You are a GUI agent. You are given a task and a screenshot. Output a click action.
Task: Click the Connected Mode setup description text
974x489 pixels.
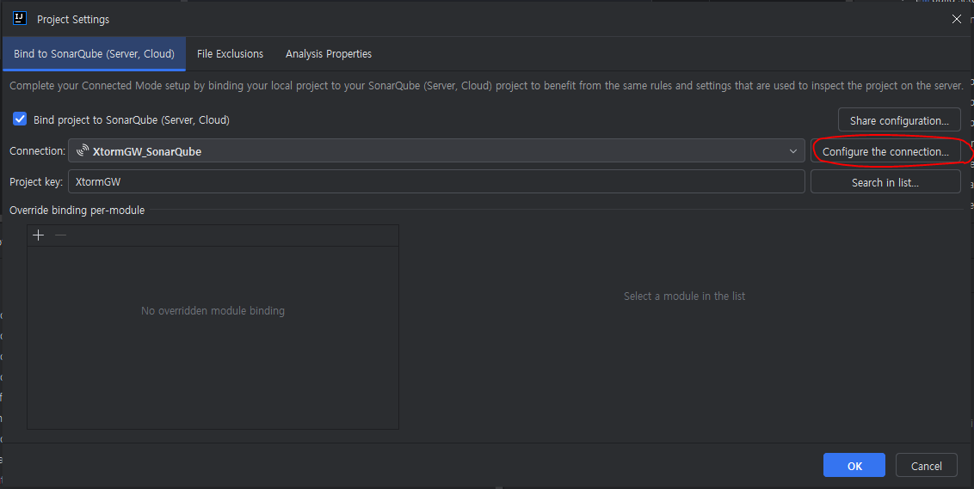(x=486, y=86)
